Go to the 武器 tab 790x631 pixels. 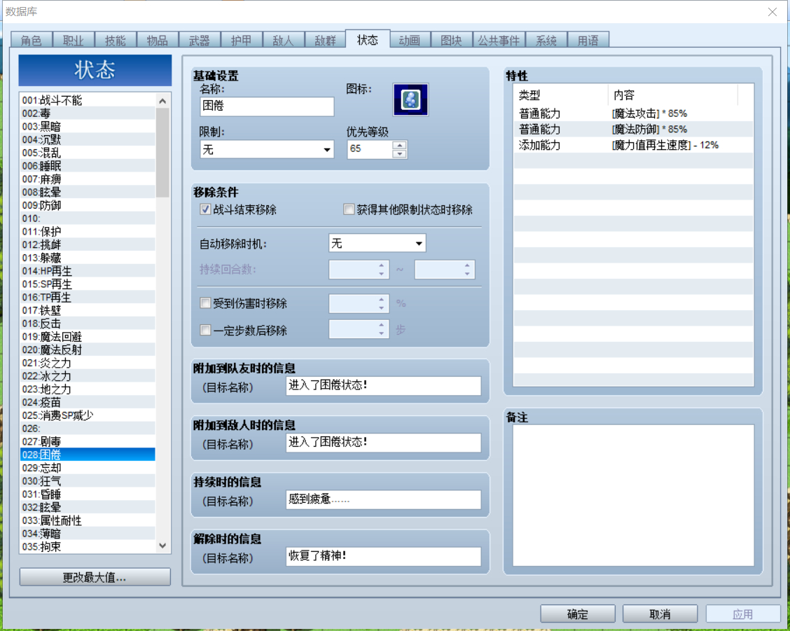[199, 40]
